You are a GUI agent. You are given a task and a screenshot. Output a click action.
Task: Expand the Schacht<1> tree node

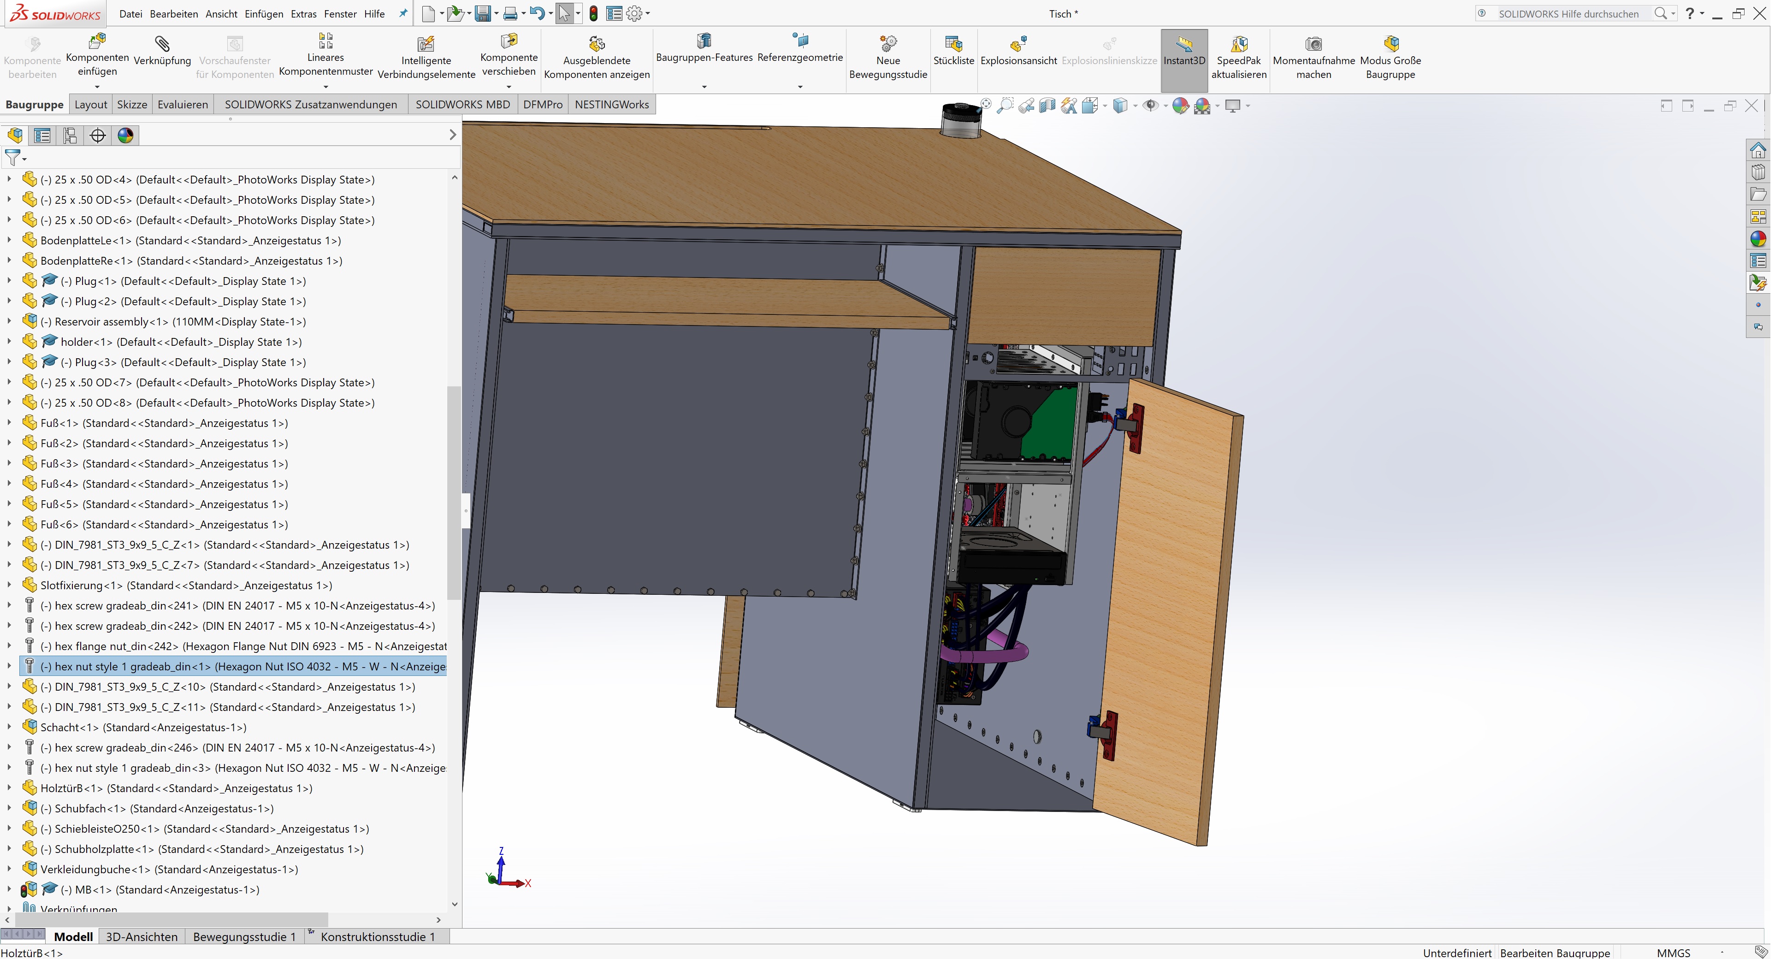9,727
